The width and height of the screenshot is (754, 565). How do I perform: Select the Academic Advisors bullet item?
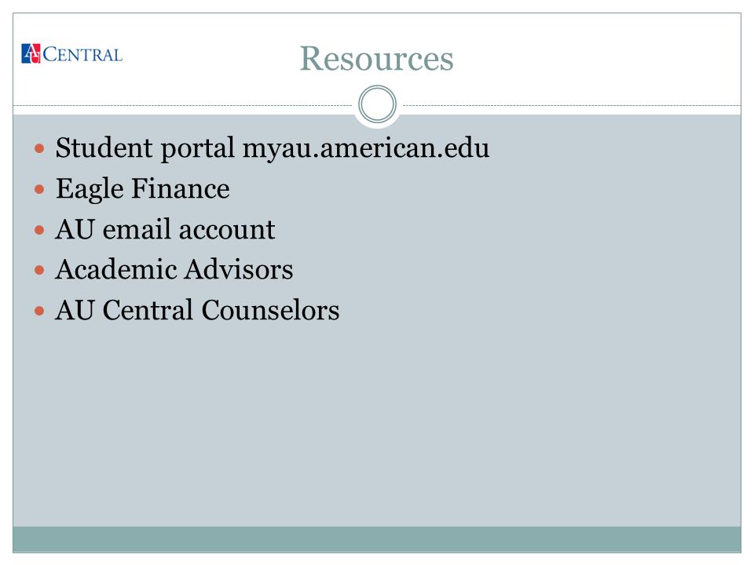point(174,269)
